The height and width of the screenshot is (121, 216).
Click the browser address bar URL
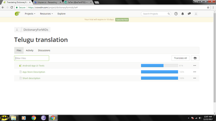click(53, 7)
